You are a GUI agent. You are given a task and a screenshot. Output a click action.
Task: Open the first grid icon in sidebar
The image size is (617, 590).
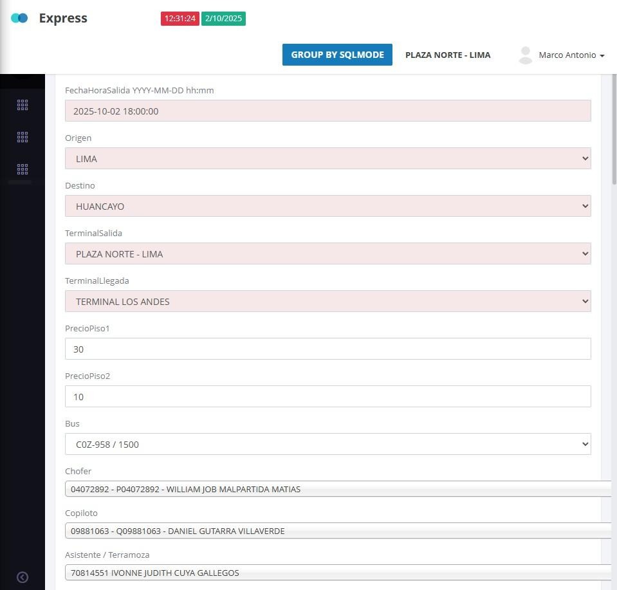(23, 105)
